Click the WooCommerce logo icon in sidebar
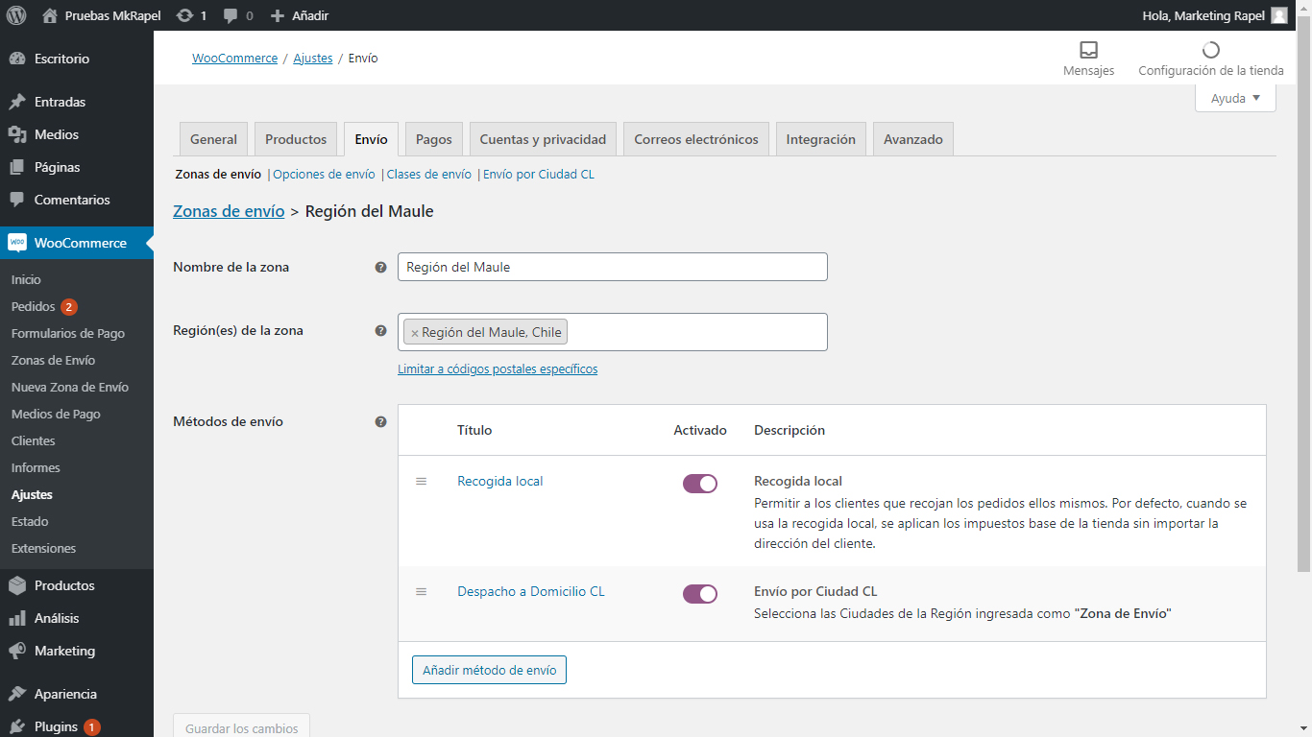 pyautogui.click(x=17, y=243)
